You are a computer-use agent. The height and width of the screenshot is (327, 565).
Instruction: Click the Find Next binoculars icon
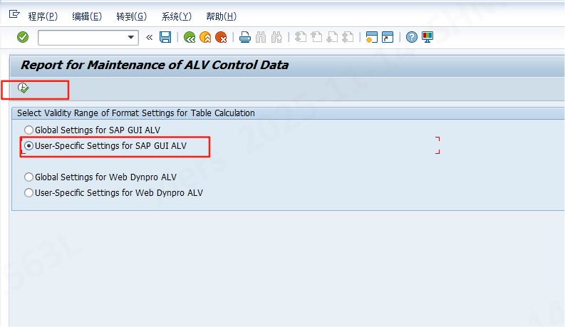click(x=276, y=37)
